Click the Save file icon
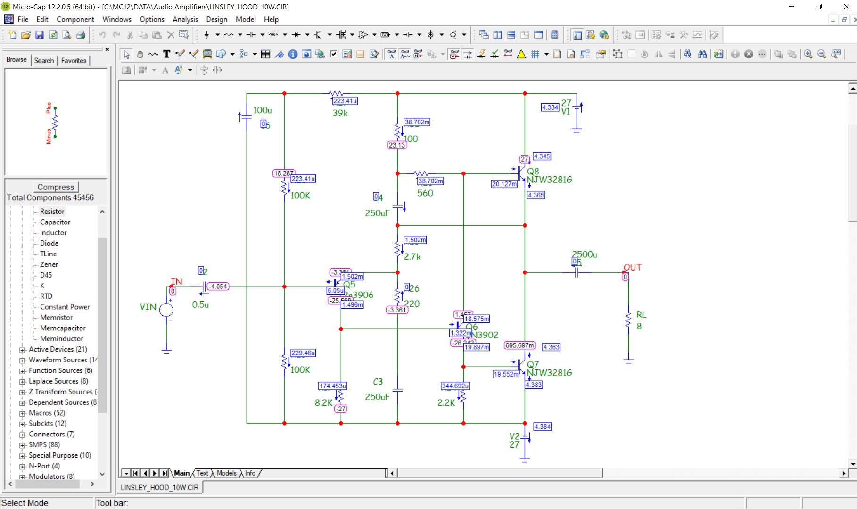The image size is (857, 509). tap(40, 35)
